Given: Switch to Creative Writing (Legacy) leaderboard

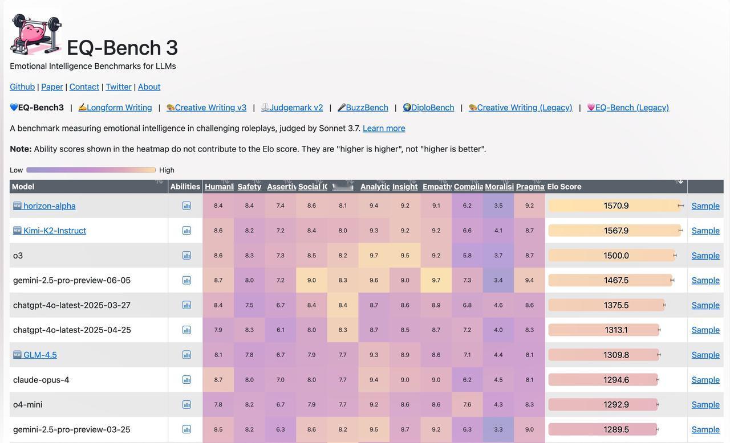Looking at the screenshot, I should pos(521,108).
